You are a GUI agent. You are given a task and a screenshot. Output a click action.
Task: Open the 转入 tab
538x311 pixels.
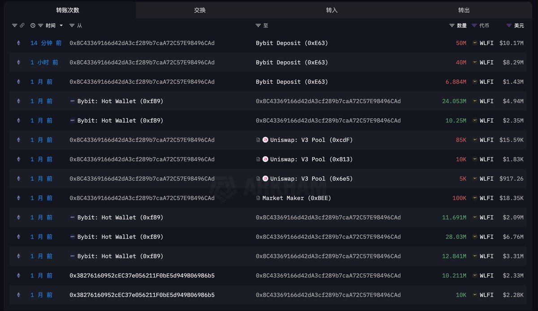pyautogui.click(x=332, y=10)
